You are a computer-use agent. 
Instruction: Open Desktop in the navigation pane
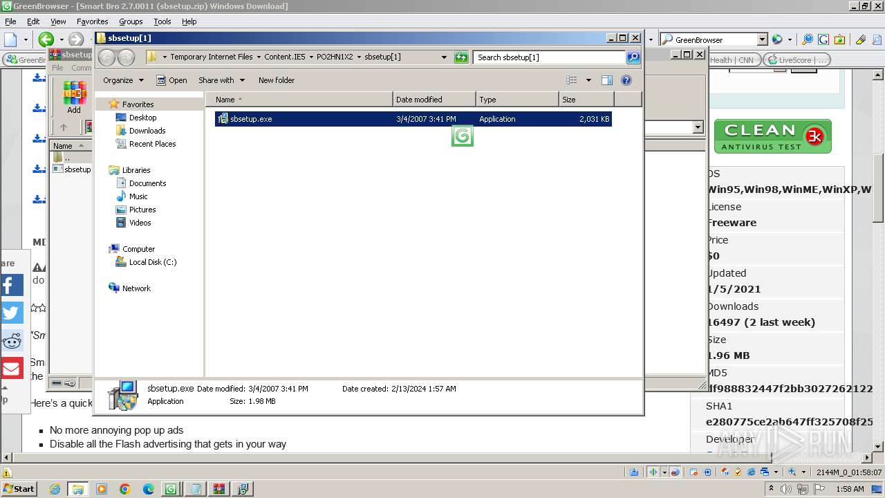[x=142, y=118]
